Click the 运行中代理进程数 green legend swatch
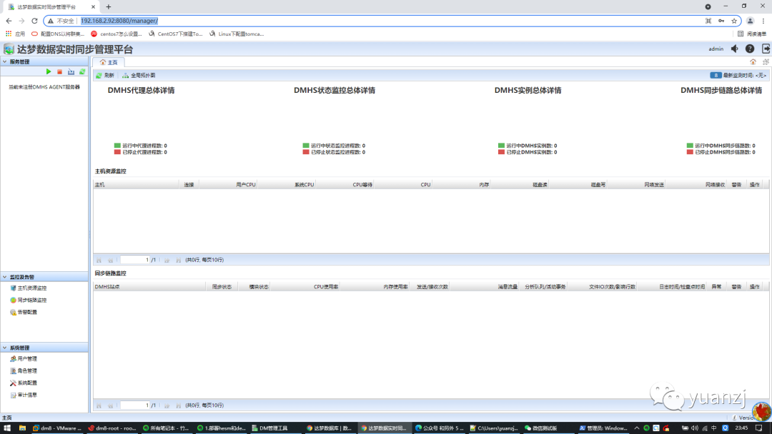This screenshot has width=772, height=434. (x=117, y=146)
